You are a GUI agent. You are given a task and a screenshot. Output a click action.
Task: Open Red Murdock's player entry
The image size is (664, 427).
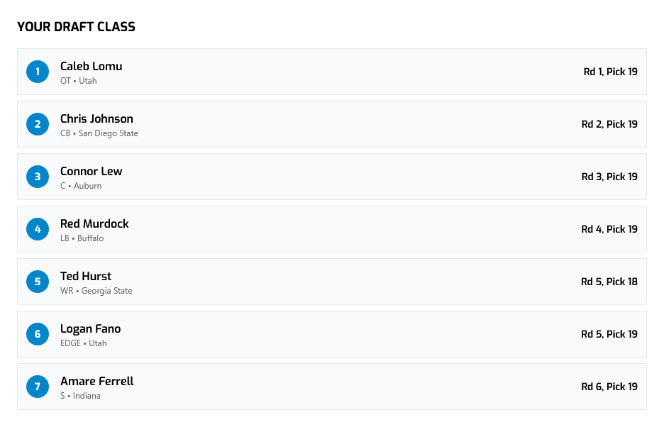pos(94,223)
